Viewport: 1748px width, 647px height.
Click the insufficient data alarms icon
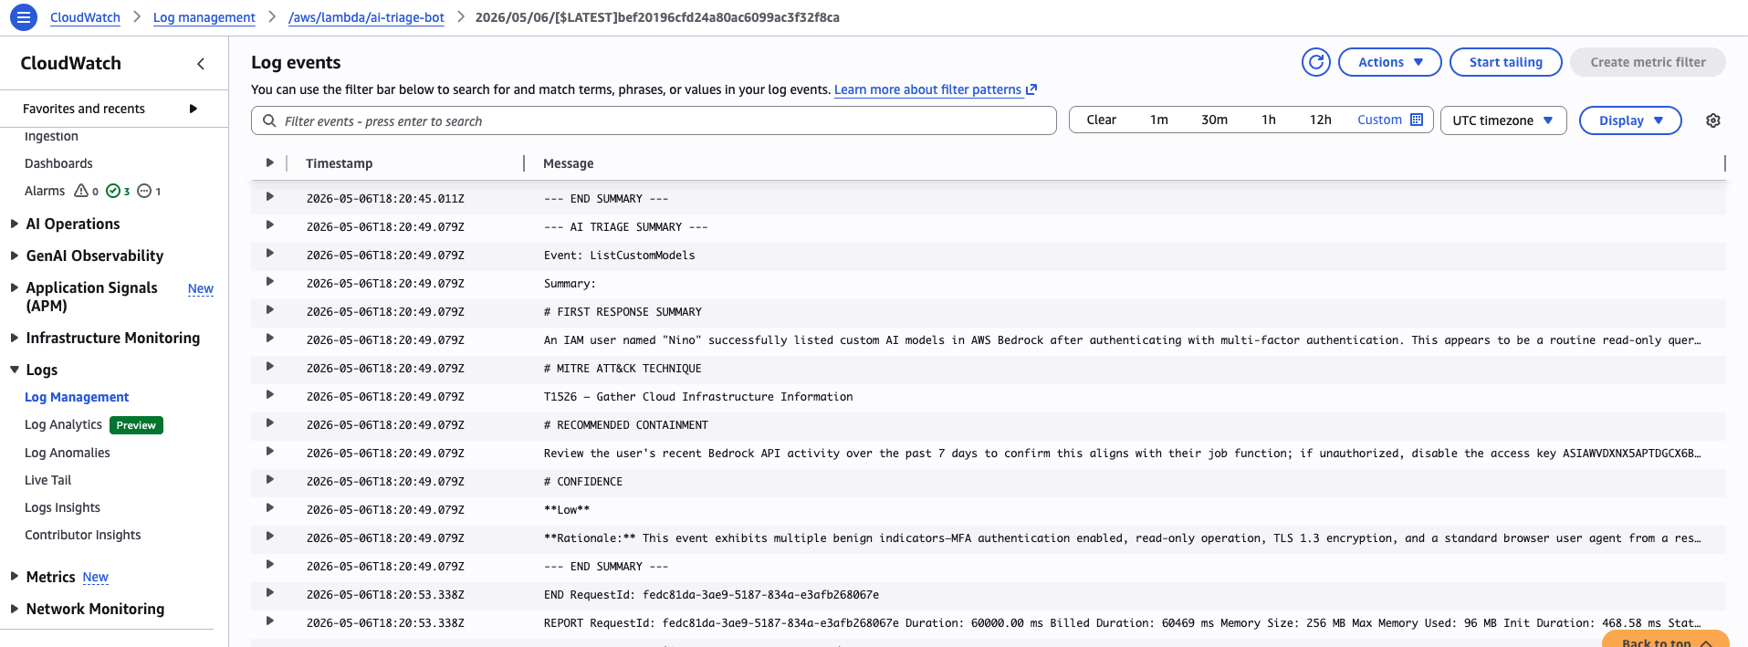point(144,191)
